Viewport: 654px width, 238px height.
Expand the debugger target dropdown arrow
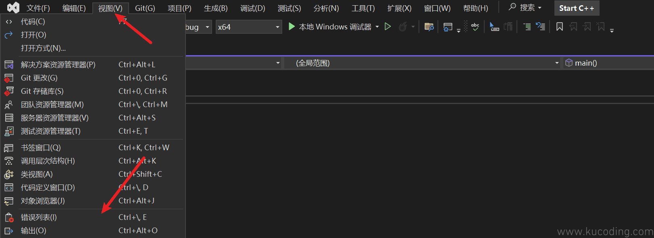(x=377, y=27)
